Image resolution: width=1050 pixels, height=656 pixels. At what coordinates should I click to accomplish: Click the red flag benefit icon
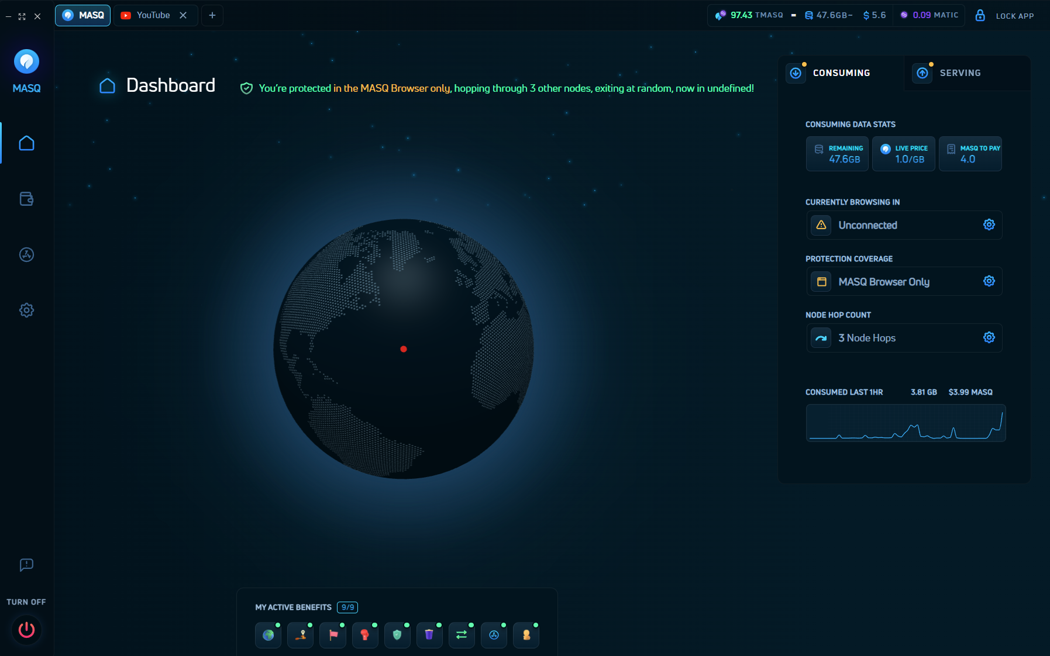[333, 635]
